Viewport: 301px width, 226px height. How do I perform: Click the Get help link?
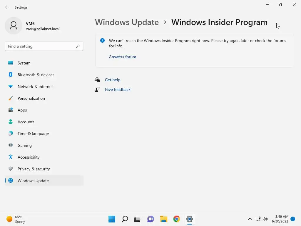point(113,80)
